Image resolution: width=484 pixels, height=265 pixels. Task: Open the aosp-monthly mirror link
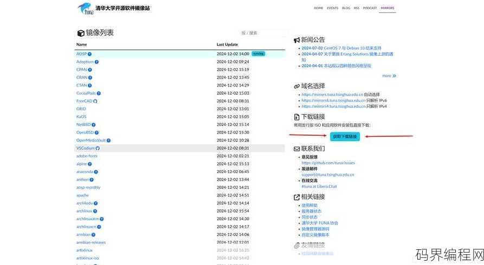[x=88, y=188]
